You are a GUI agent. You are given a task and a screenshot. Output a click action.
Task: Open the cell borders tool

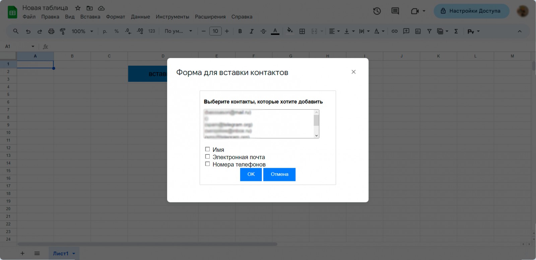coord(302,31)
